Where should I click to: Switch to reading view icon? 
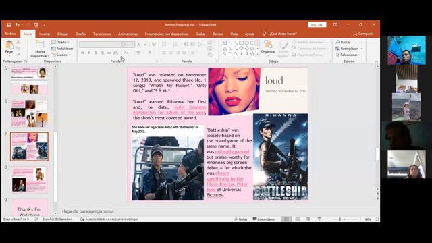[308, 219]
